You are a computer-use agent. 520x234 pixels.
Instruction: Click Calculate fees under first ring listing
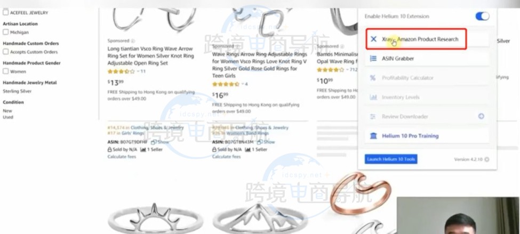[122, 156]
